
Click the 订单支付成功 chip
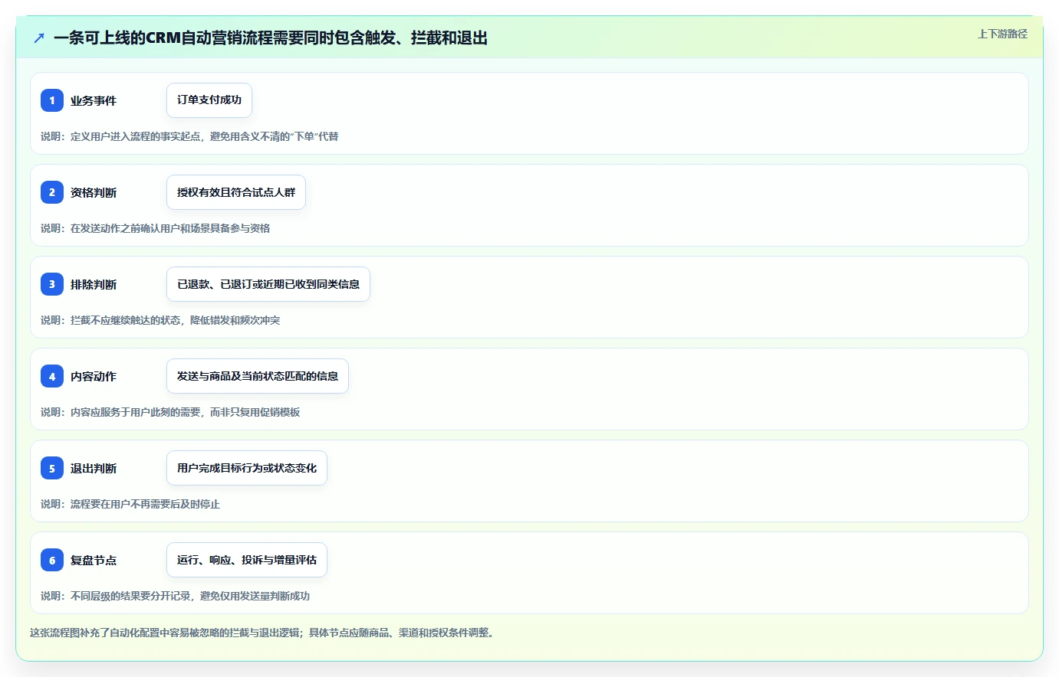pyautogui.click(x=209, y=100)
